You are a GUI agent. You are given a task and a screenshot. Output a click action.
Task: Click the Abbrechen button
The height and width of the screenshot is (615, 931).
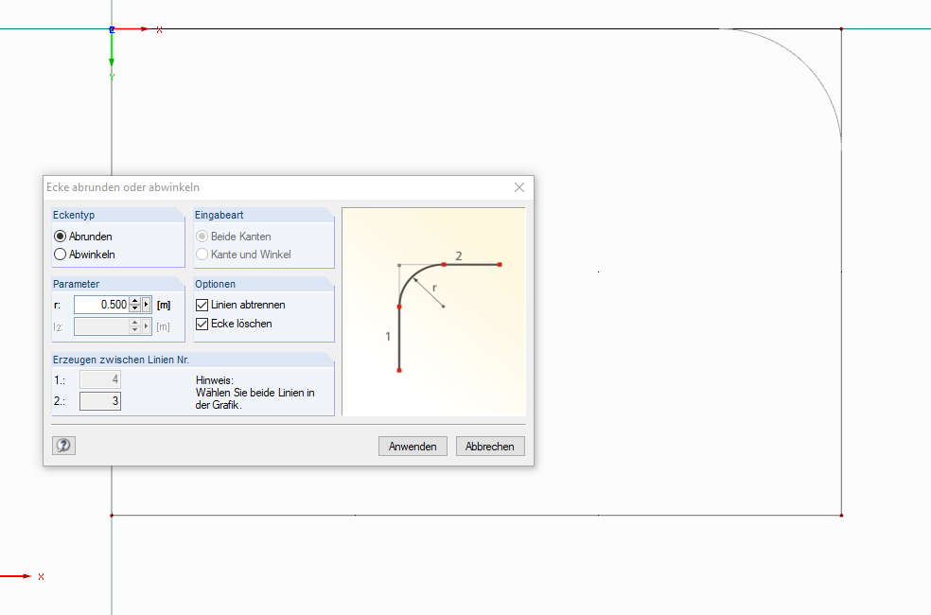pos(490,447)
